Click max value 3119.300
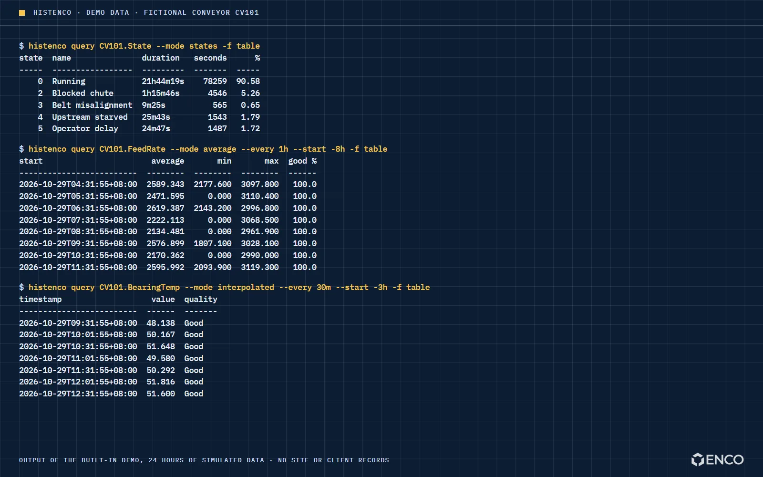Screen dimensions: 763x477 tap(260, 267)
